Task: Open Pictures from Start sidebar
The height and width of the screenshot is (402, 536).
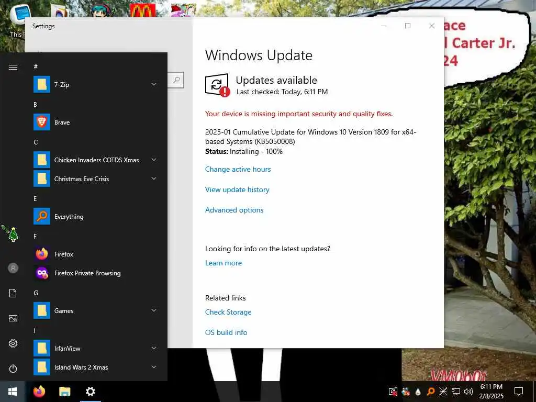Action: pyautogui.click(x=13, y=318)
